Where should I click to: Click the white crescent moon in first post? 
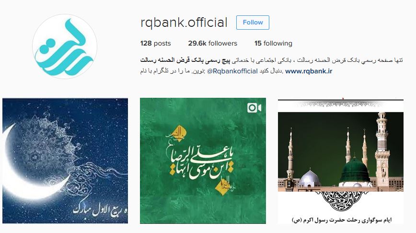[x=29, y=164]
